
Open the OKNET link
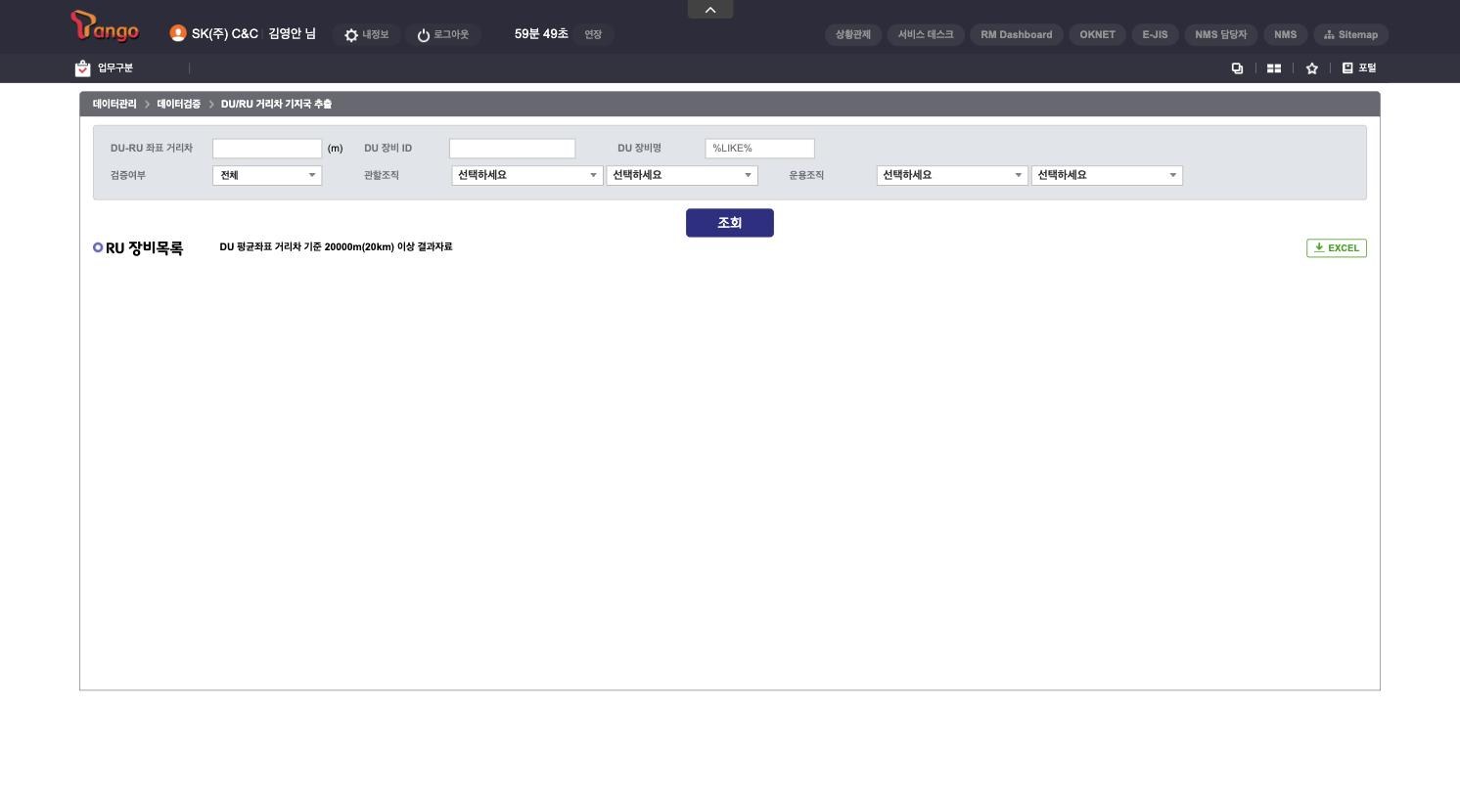(1097, 35)
